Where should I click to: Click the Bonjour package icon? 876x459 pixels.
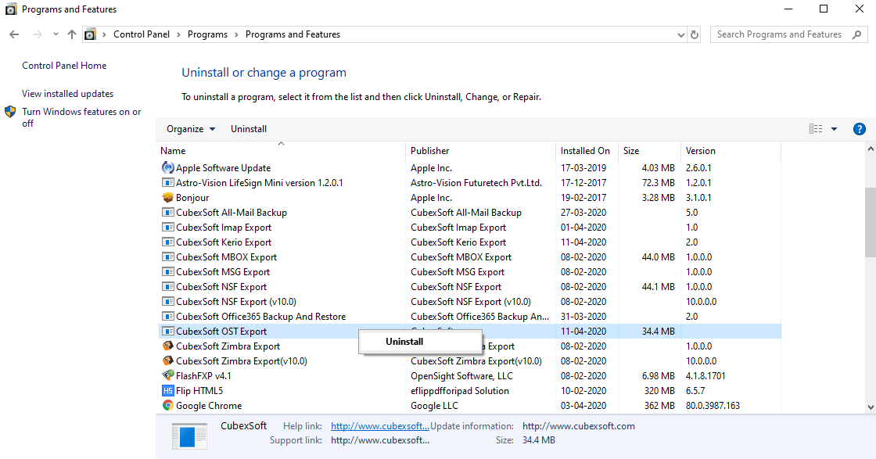tap(167, 198)
